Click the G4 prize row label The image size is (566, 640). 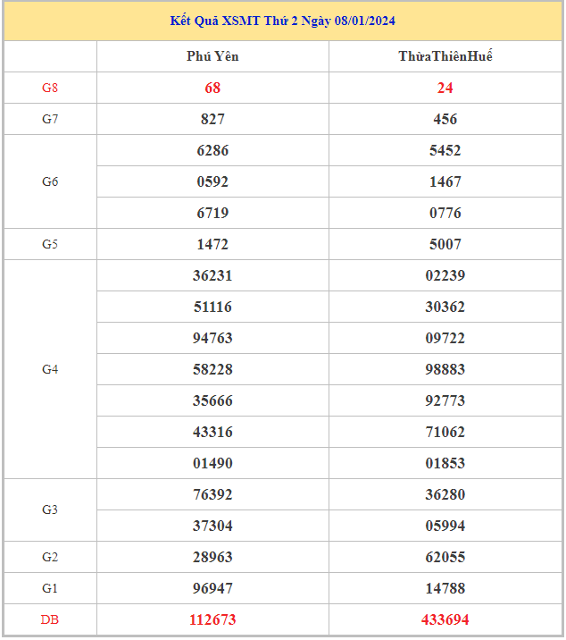(50, 369)
